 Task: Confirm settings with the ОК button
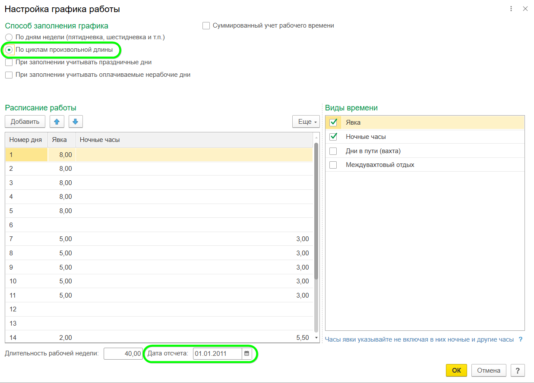click(456, 370)
